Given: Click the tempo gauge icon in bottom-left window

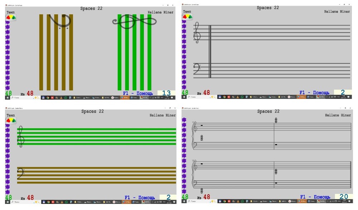Looking at the screenshot, I should click(x=10, y=120).
